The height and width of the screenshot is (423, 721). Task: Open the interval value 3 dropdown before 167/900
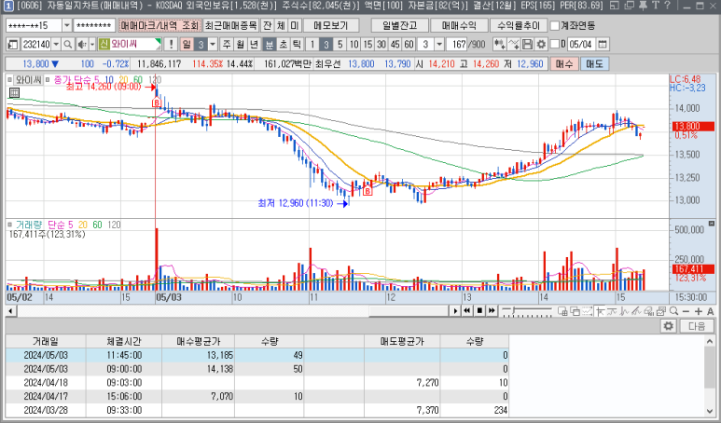439,44
